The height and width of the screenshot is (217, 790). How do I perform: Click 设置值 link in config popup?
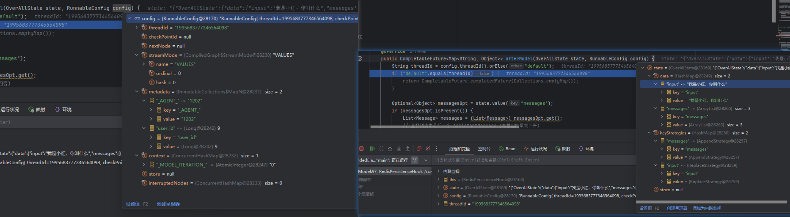point(132,204)
